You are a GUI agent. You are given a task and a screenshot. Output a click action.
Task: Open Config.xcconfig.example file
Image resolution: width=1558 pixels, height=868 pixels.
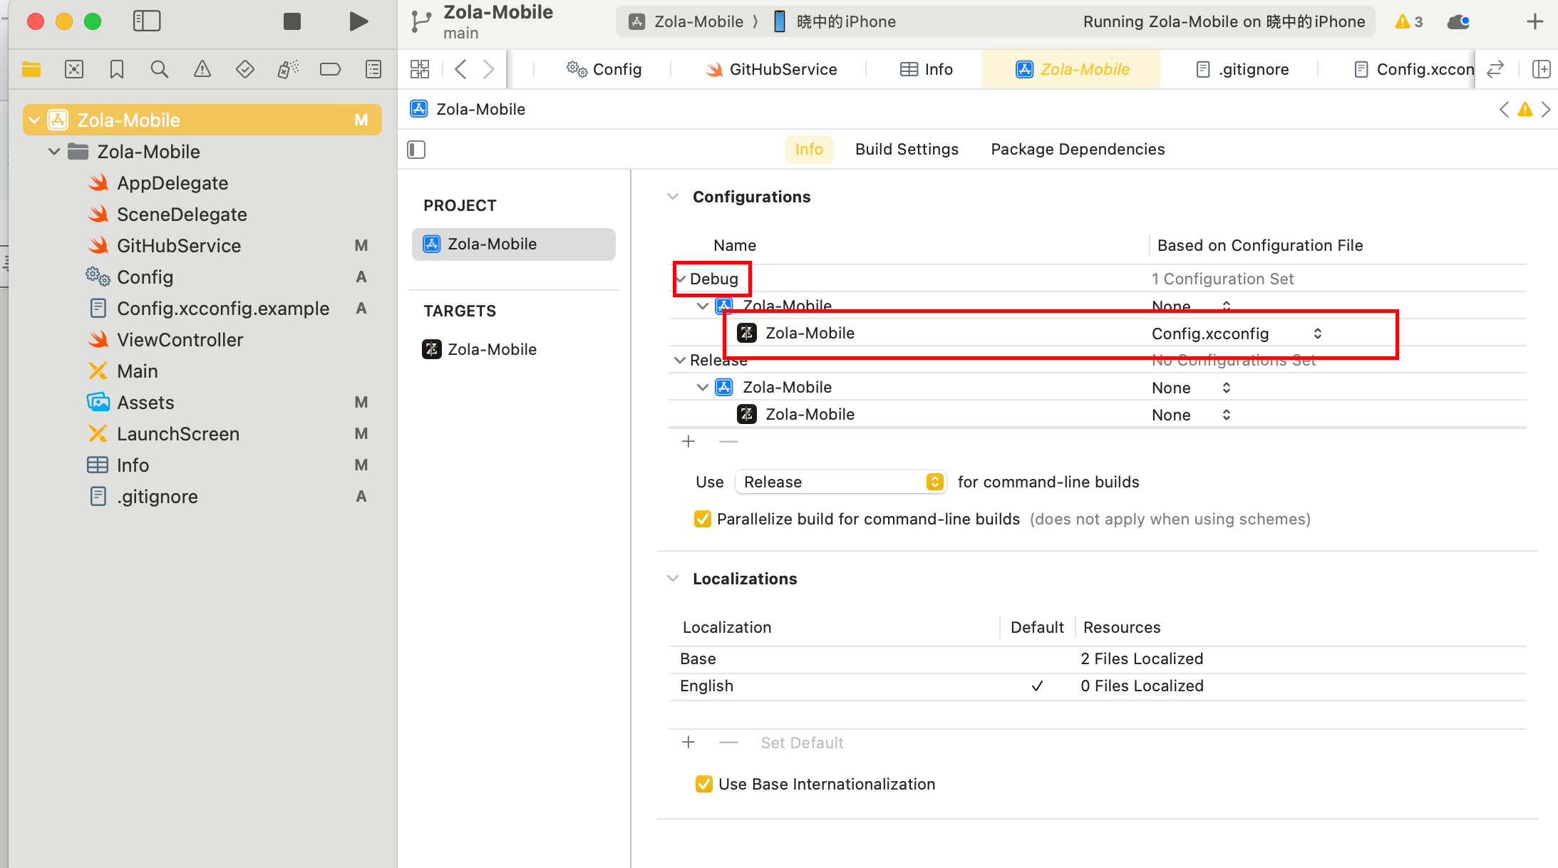point(222,309)
